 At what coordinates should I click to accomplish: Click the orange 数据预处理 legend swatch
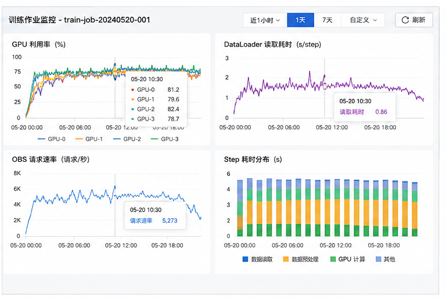[x=286, y=259]
